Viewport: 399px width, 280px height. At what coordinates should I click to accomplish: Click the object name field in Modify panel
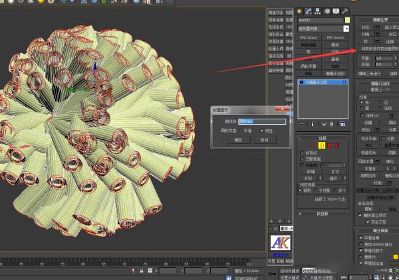[321, 20]
